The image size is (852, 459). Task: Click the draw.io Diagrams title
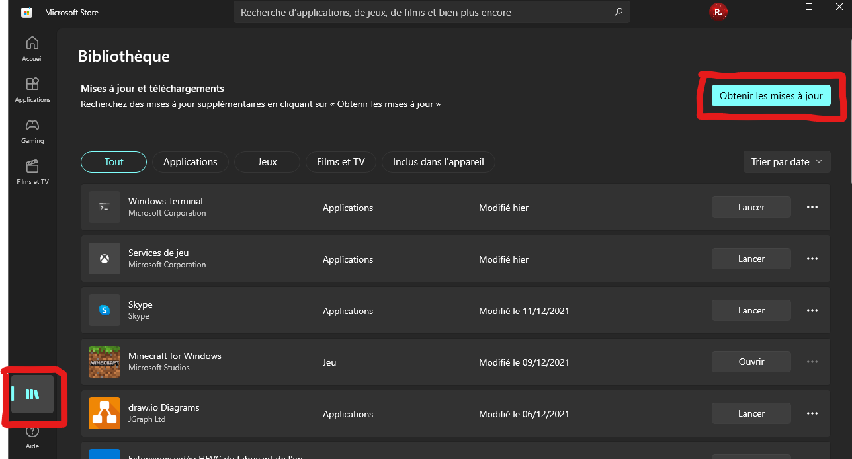tap(163, 407)
